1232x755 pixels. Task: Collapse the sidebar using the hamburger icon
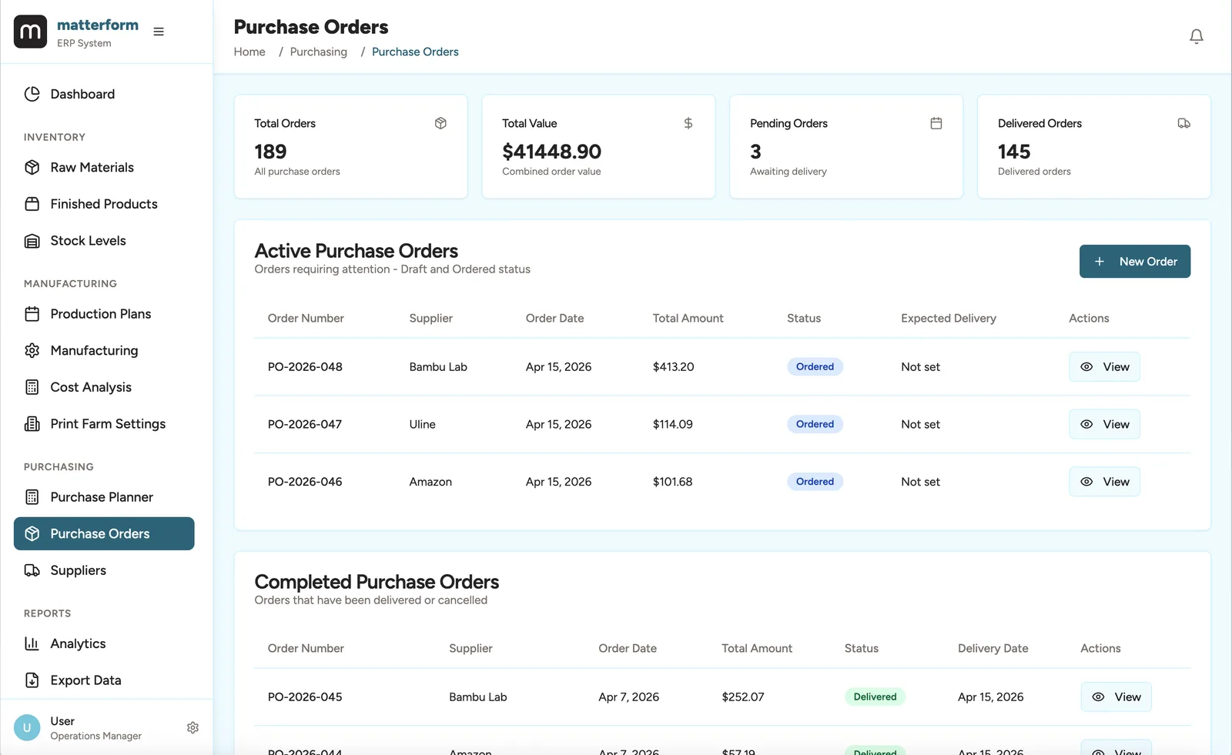(159, 32)
